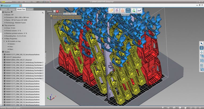The width and height of the screenshot is (204, 109).
Task: Open the Elements to delete dropdown
Action: [70, 14]
